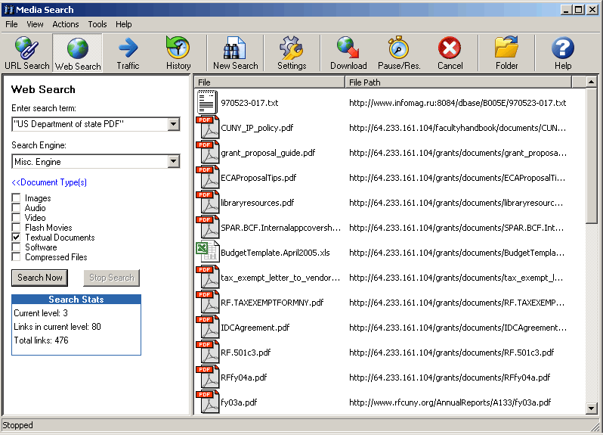603x435 pixels.
Task: Open the File menu
Action: [x=11, y=24]
